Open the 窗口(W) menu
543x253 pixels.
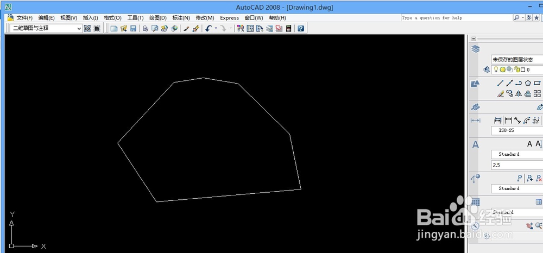254,18
